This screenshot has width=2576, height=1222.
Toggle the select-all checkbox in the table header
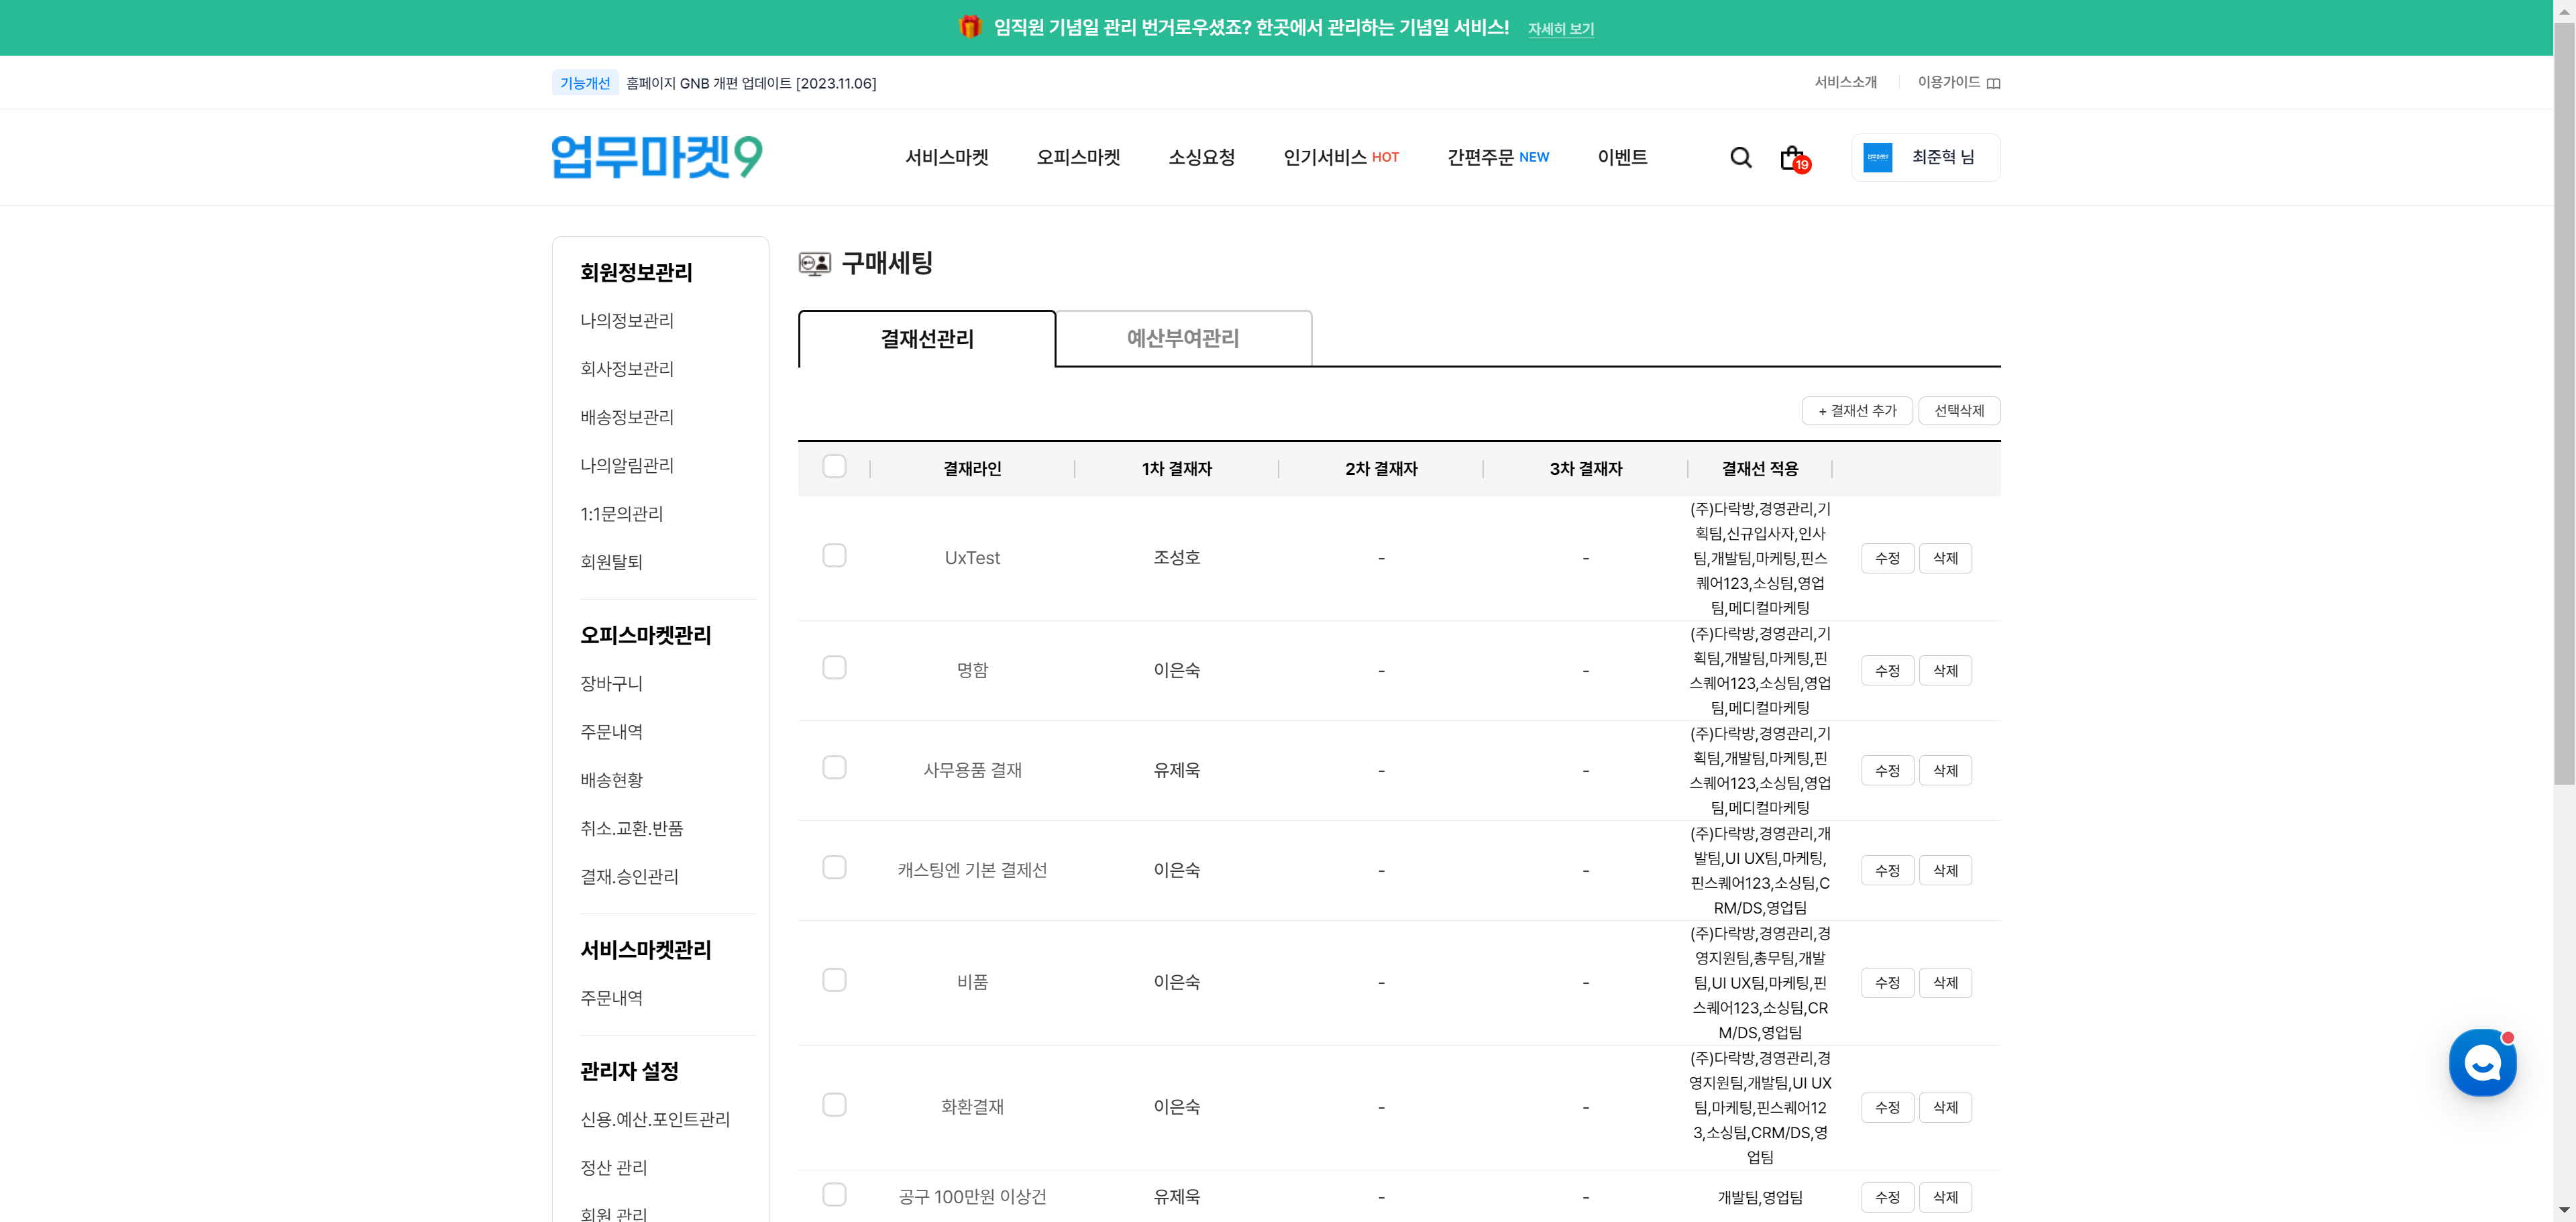(x=834, y=467)
